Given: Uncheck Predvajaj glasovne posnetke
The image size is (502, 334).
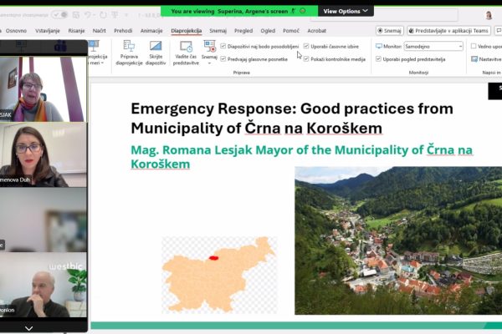Looking at the screenshot, I should 223,59.
